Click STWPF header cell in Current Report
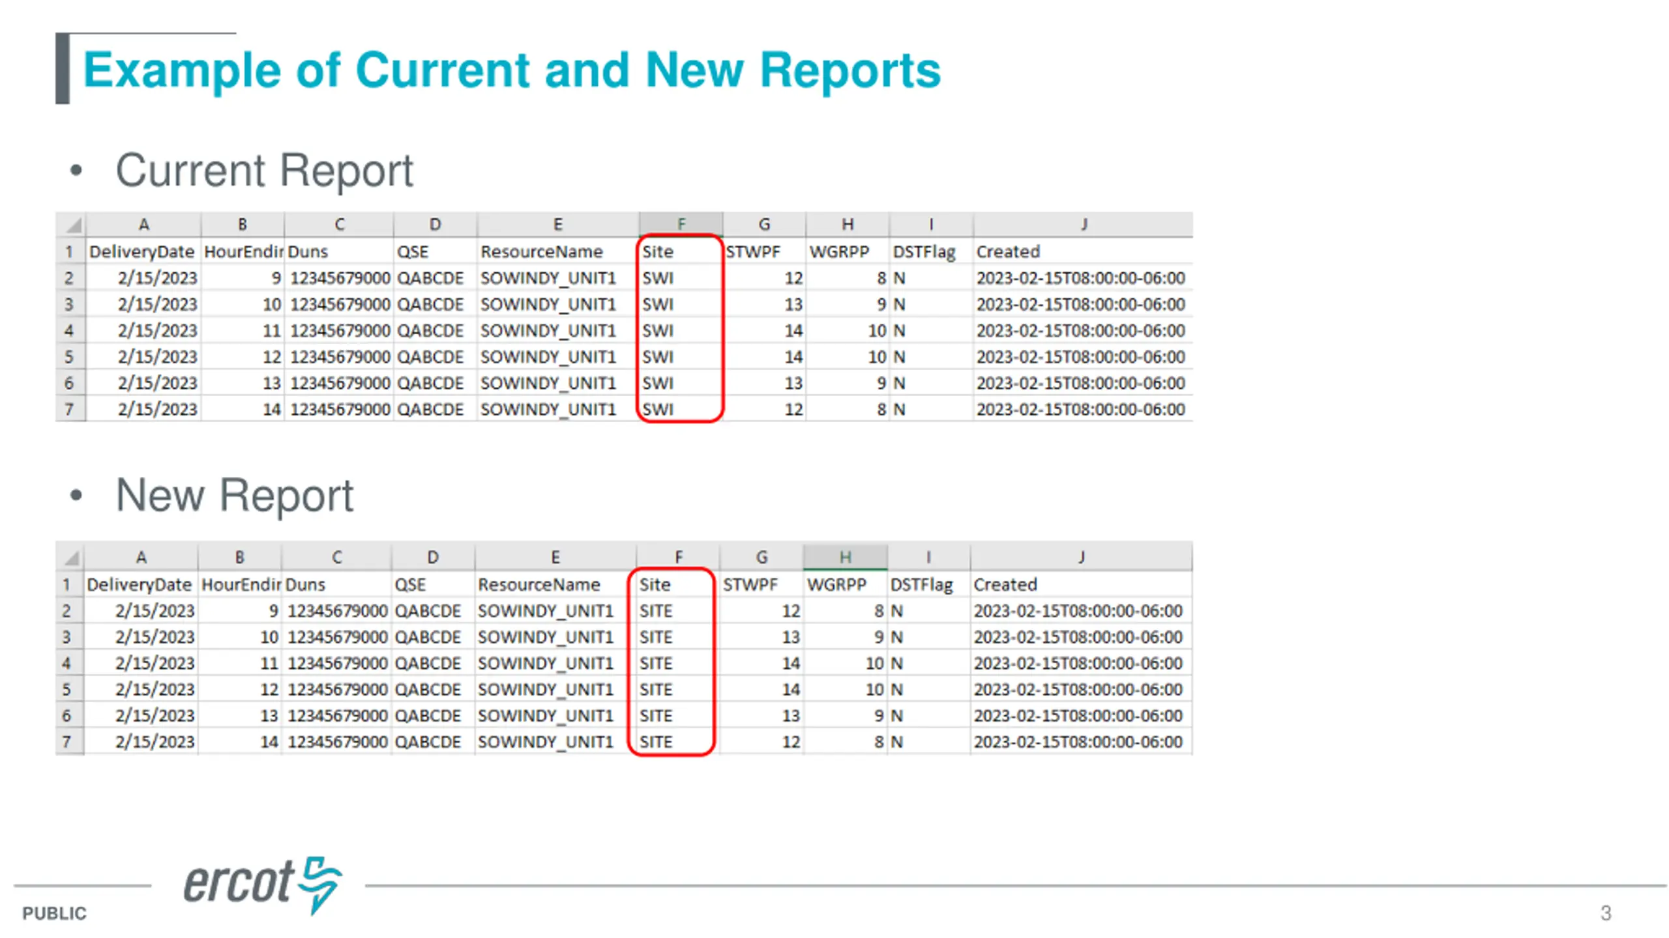The image size is (1669, 938). click(764, 251)
